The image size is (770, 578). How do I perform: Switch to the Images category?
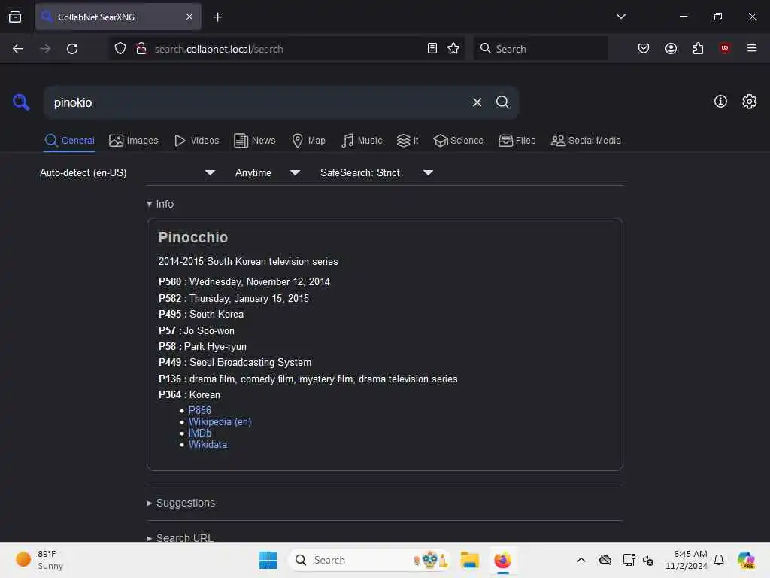click(134, 141)
